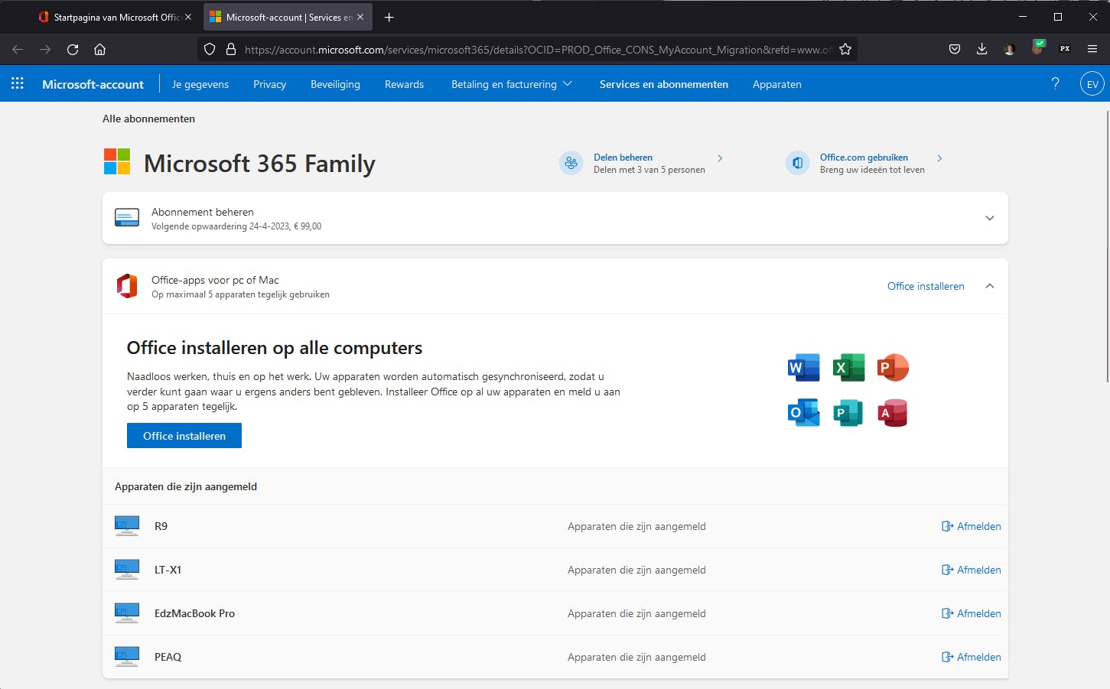Viewport: 1110px width, 689px height.
Task: Click the PowerPoint app icon
Action: tap(893, 368)
